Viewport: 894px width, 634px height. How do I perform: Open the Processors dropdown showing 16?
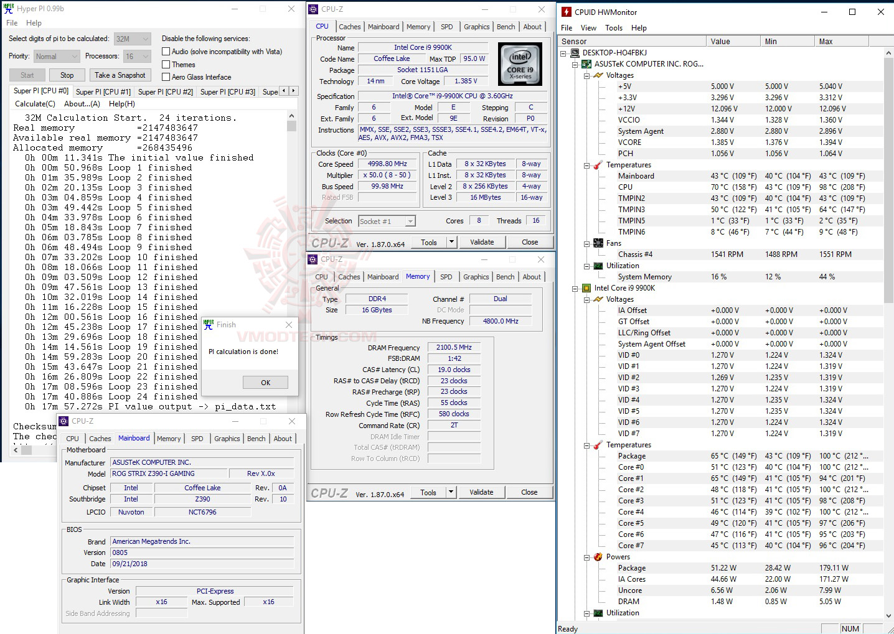[138, 57]
